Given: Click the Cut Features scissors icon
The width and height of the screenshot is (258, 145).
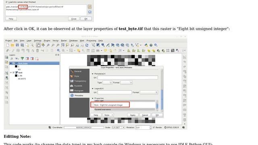Looking at the screenshot, I should click(x=42, y=50).
